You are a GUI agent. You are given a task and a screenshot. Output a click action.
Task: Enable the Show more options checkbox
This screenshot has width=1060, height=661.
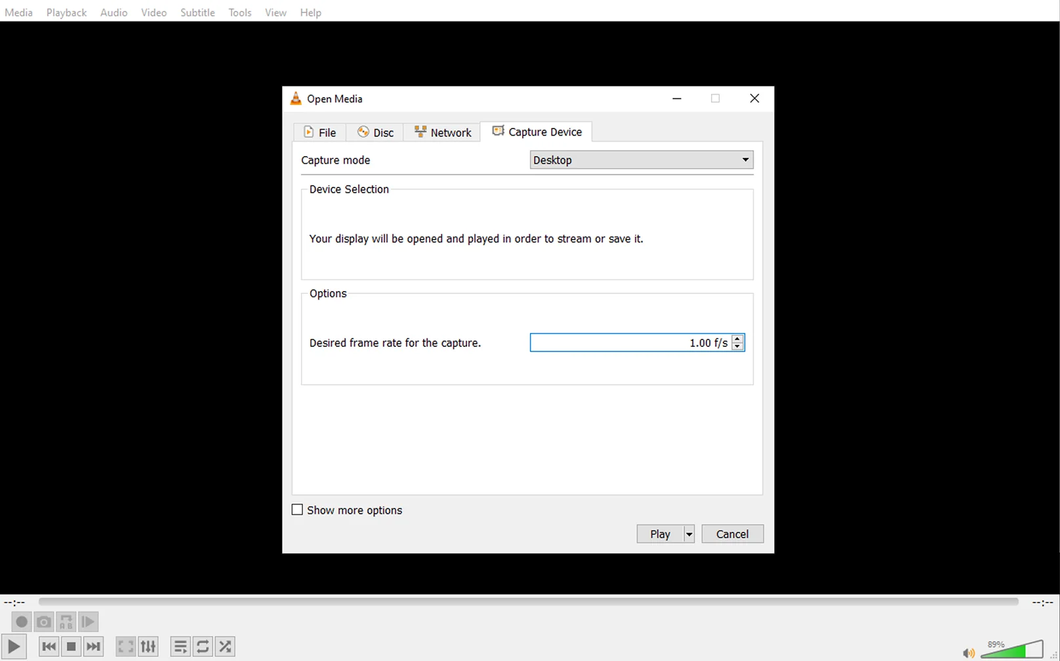(297, 510)
